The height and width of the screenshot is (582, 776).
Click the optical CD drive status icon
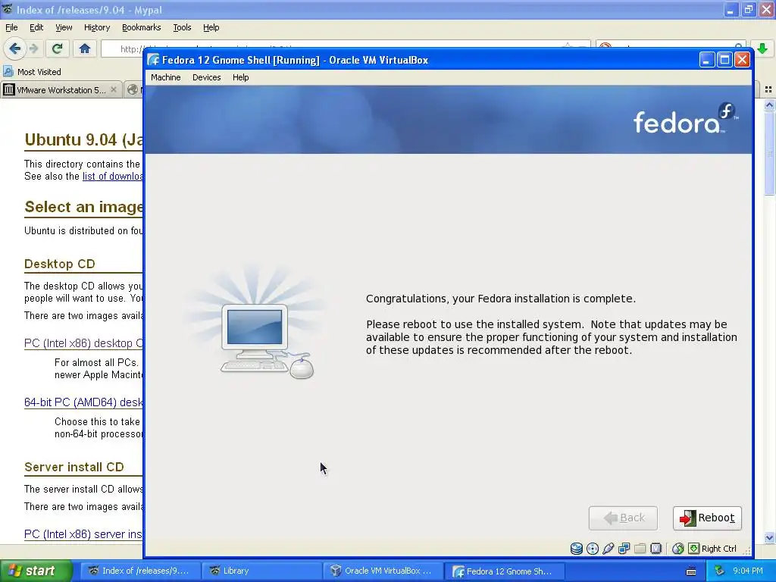click(593, 549)
